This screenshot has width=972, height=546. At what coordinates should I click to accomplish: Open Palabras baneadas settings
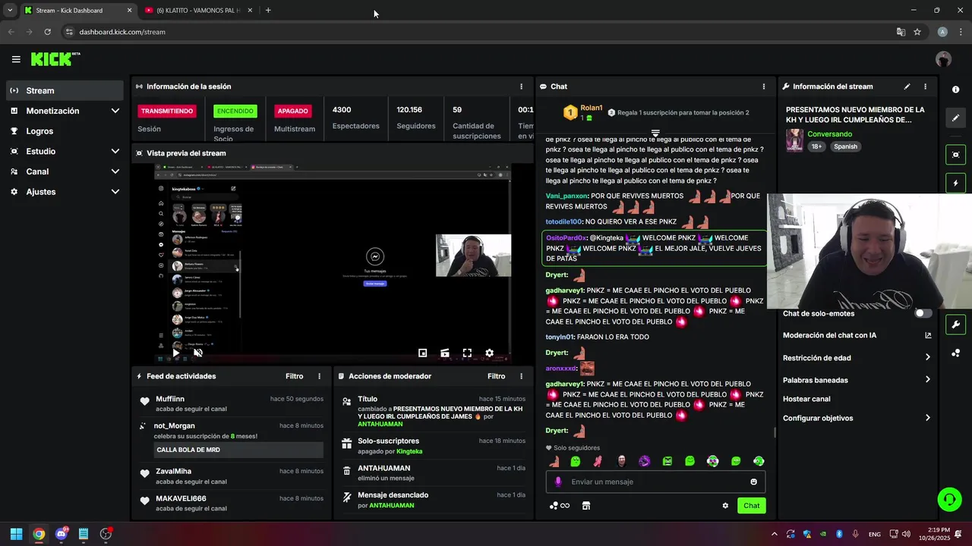(857, 380)
